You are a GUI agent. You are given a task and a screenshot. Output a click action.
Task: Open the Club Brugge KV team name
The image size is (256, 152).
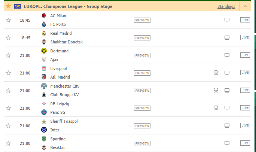tap(64, 95)
